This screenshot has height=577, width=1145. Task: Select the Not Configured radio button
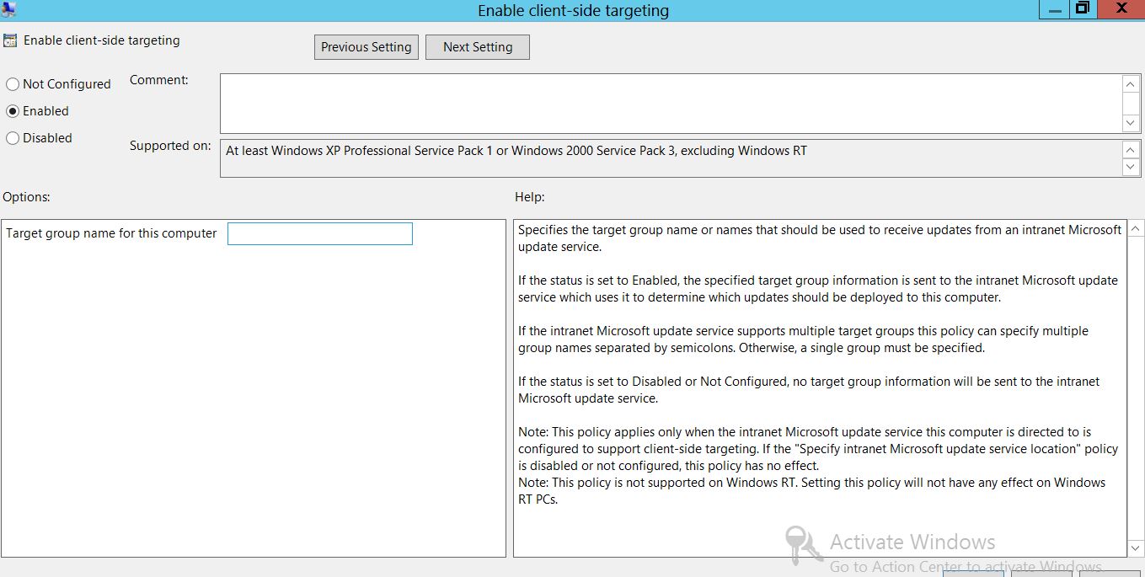[13, 84]
